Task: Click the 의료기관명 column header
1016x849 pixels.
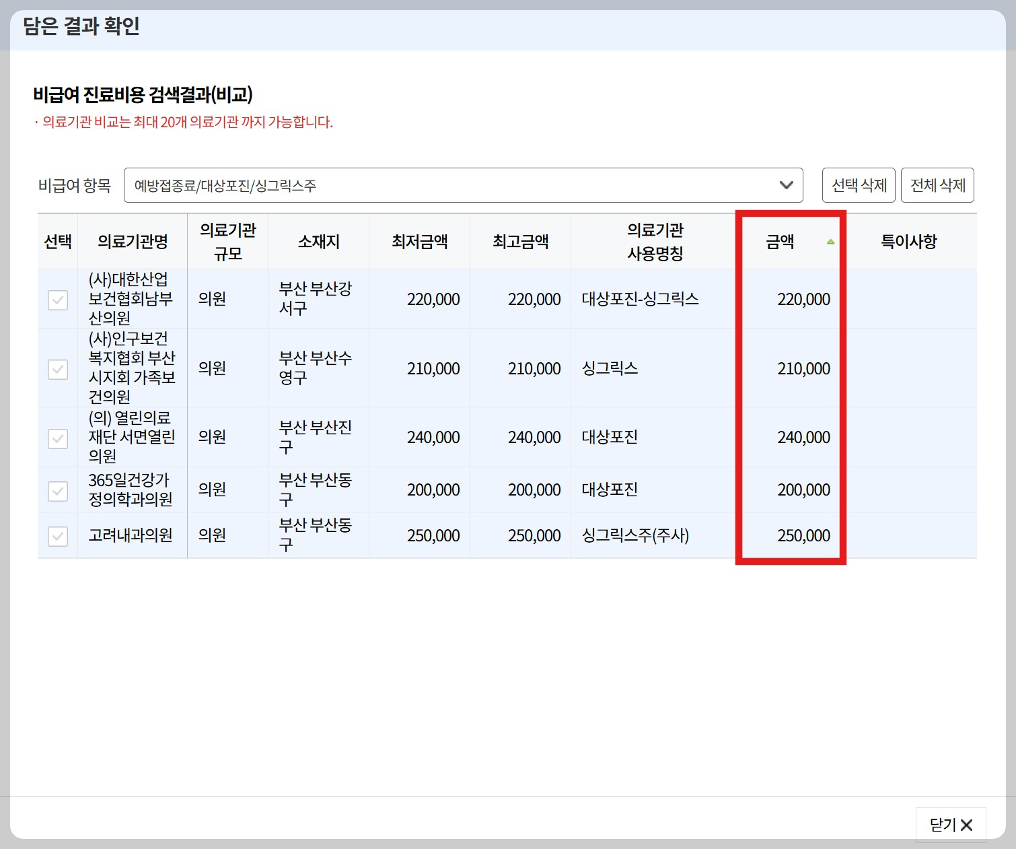Action: coord(133,241)
